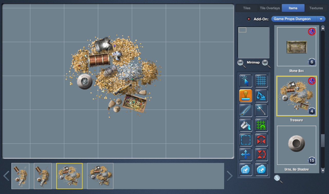Toggle the grid display tool
This screenshot has height=194, width=329.
(261, 81)
